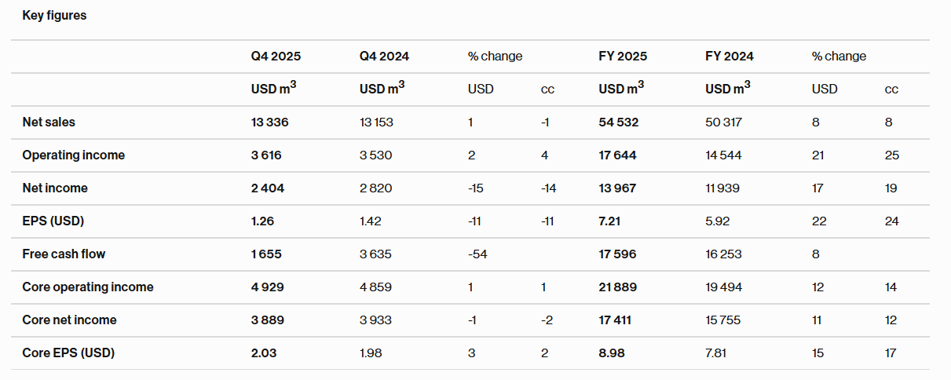Click the FY 2024 column header
Screen dimensions: 951x380
730,57
